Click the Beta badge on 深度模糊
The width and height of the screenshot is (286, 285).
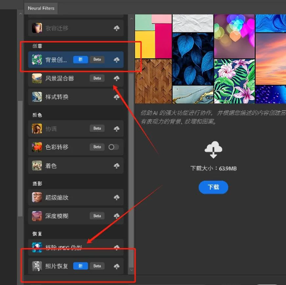click(x=97, y=216)
